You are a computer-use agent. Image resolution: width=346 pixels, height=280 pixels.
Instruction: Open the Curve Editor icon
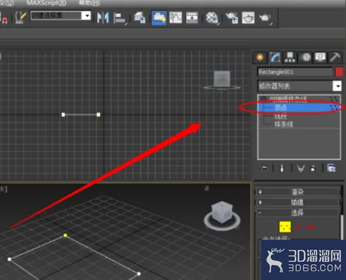click(x=175, y=18)
